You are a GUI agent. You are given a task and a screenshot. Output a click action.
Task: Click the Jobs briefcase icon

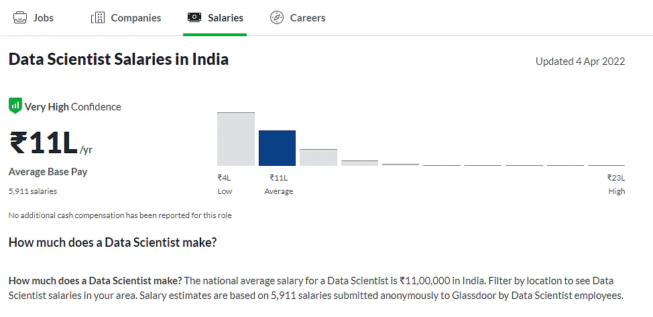[x=20, y=18]
